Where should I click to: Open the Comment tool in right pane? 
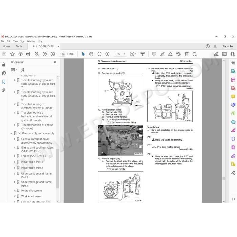point(233,96)
